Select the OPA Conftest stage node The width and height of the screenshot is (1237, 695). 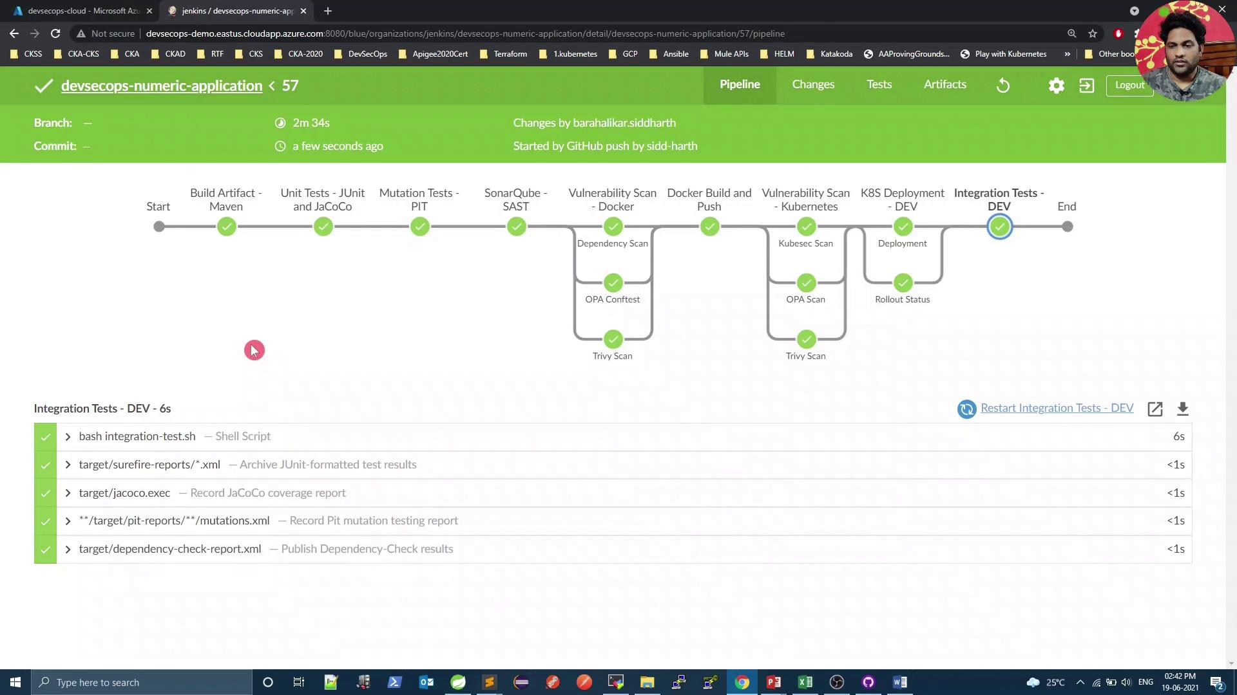click(x=613, y=283)
